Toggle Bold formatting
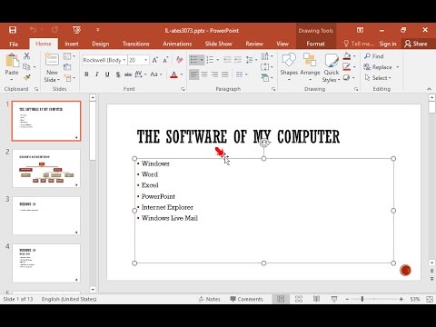Image resolution: width=436 pixels, height=327 pixels. 86,74
